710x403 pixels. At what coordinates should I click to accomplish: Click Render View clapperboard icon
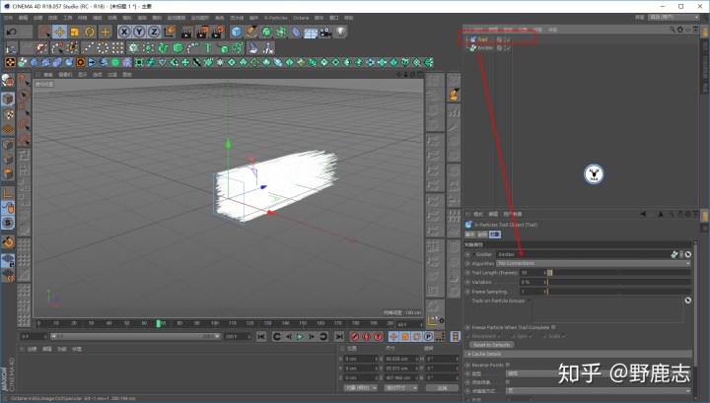point(187,32)
